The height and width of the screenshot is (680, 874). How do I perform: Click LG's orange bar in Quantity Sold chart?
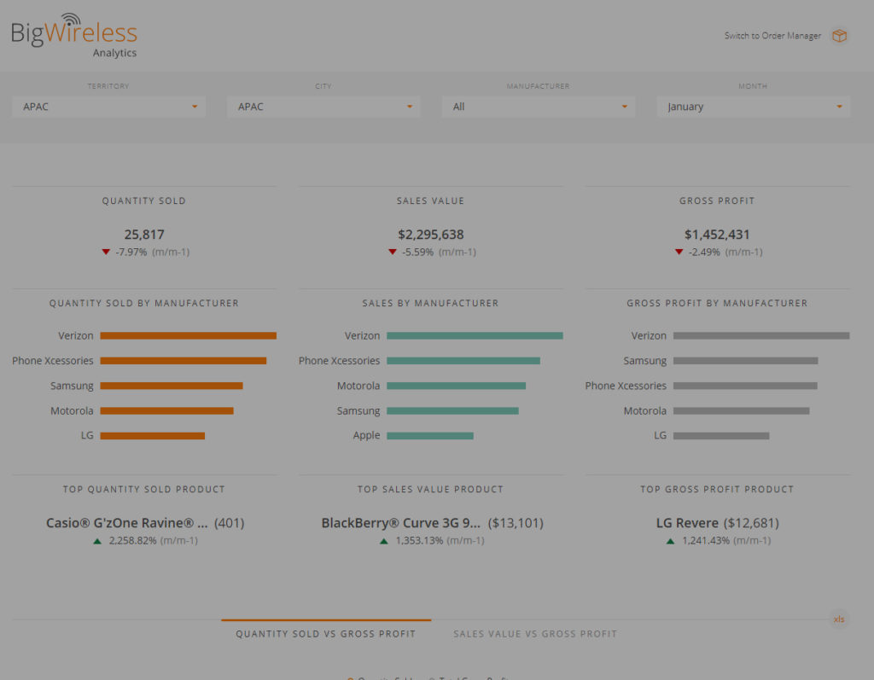pyautogui.click(x=153, y=436)
